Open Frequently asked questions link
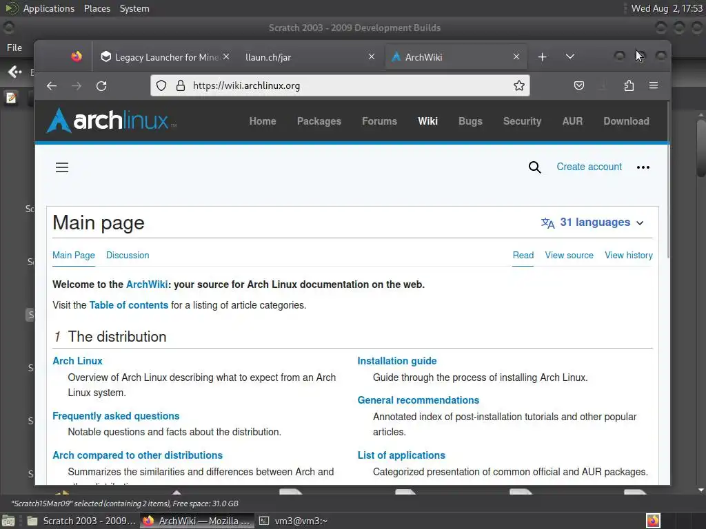706x529 pixels. (x=116, y=416)
